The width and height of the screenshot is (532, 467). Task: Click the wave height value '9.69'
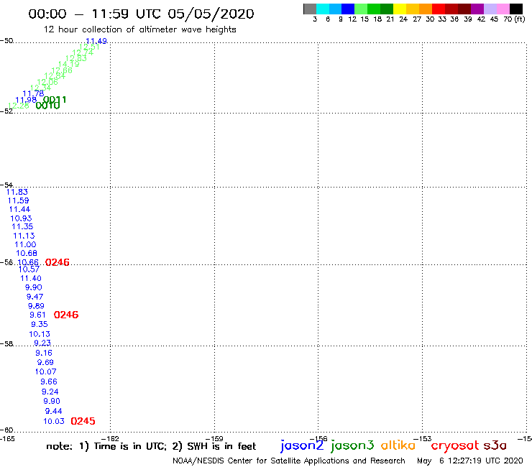pos(45,362)
